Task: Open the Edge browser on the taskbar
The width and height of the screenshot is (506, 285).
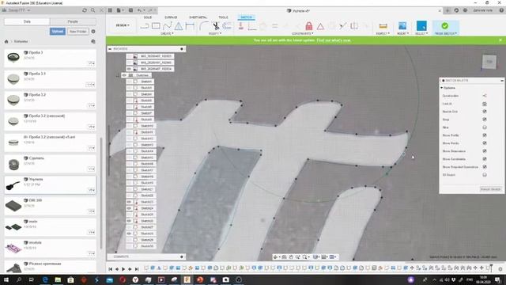Action: 45,279
